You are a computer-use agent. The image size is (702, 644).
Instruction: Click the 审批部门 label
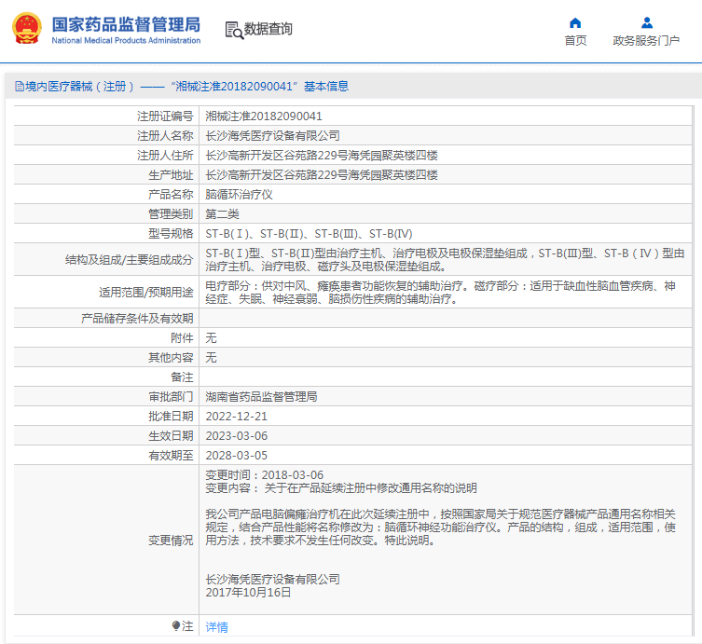click(x=171, y=396)
